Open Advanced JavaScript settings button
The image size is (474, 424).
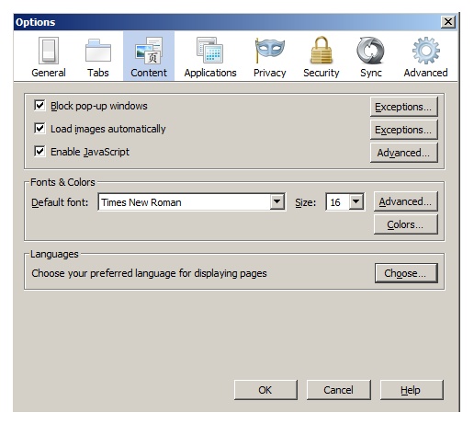coord(403,153)
